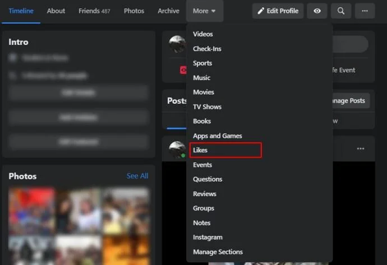The width and height of the screenshot is (387, 265).
Task: Click the Photos section heading
Action: tap(22, 176)
